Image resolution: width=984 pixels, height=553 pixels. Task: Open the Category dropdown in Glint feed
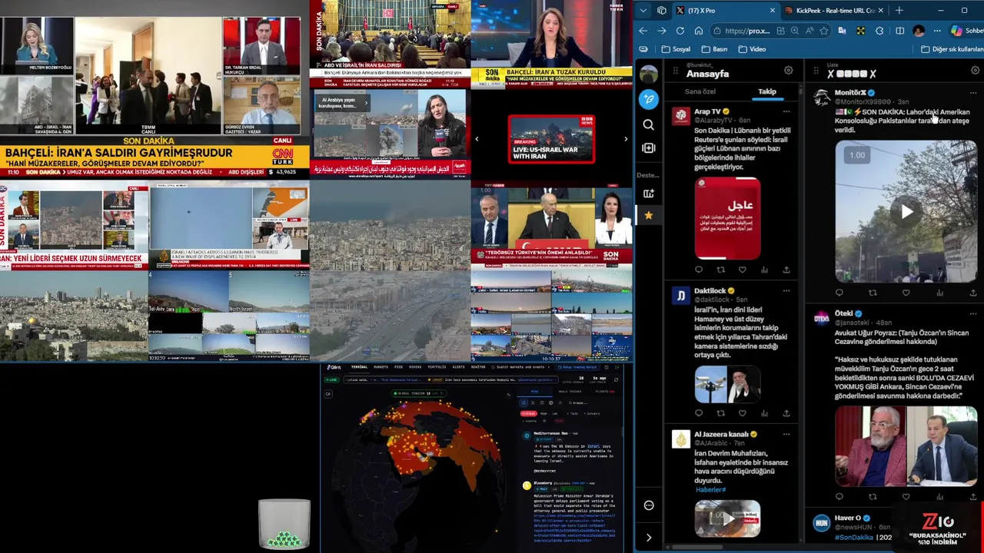click(592, 413)
